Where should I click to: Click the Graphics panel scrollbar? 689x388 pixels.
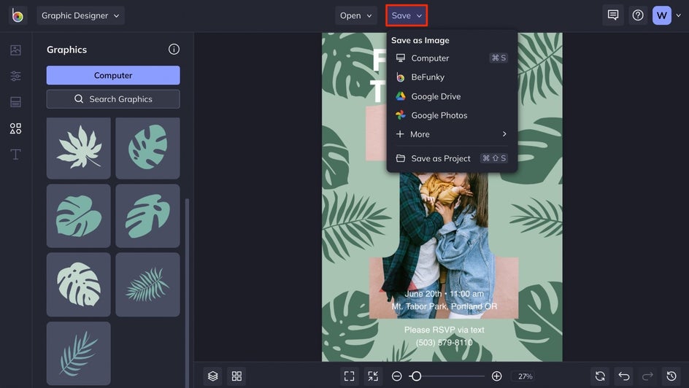(x=187, y=292)
